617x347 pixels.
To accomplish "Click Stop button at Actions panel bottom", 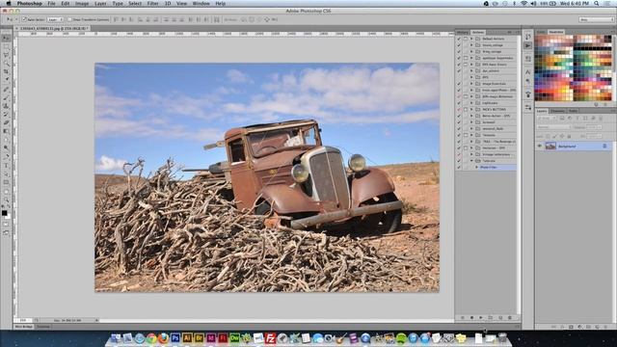I will click(x=463, y=317).
